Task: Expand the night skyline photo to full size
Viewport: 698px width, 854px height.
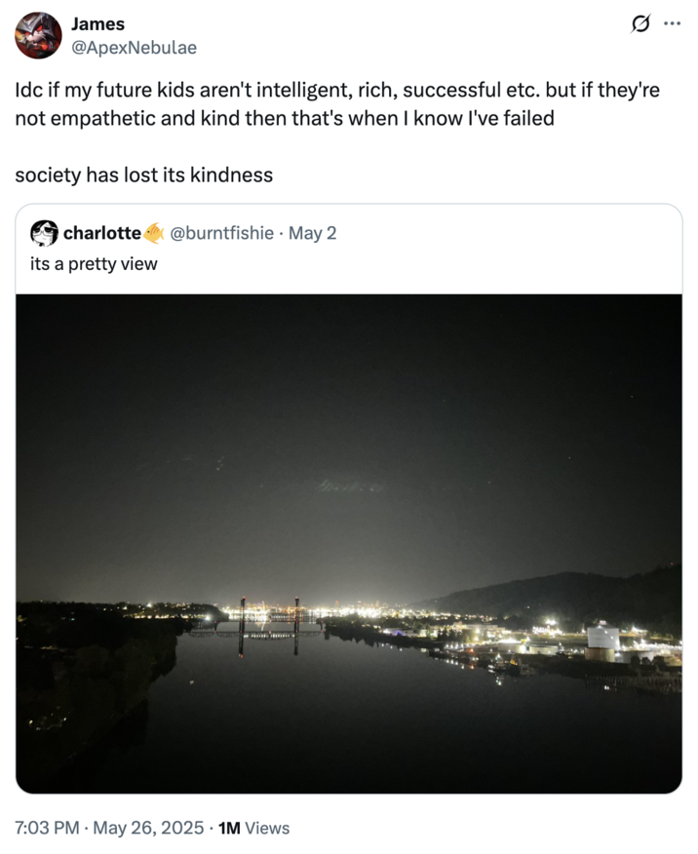Action: [349, 546]
